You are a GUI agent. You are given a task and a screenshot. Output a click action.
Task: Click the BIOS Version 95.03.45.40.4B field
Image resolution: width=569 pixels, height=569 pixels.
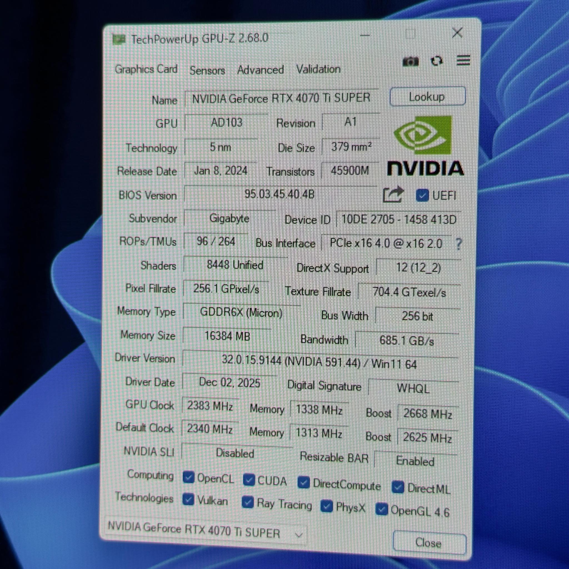(x=280, y=194)
